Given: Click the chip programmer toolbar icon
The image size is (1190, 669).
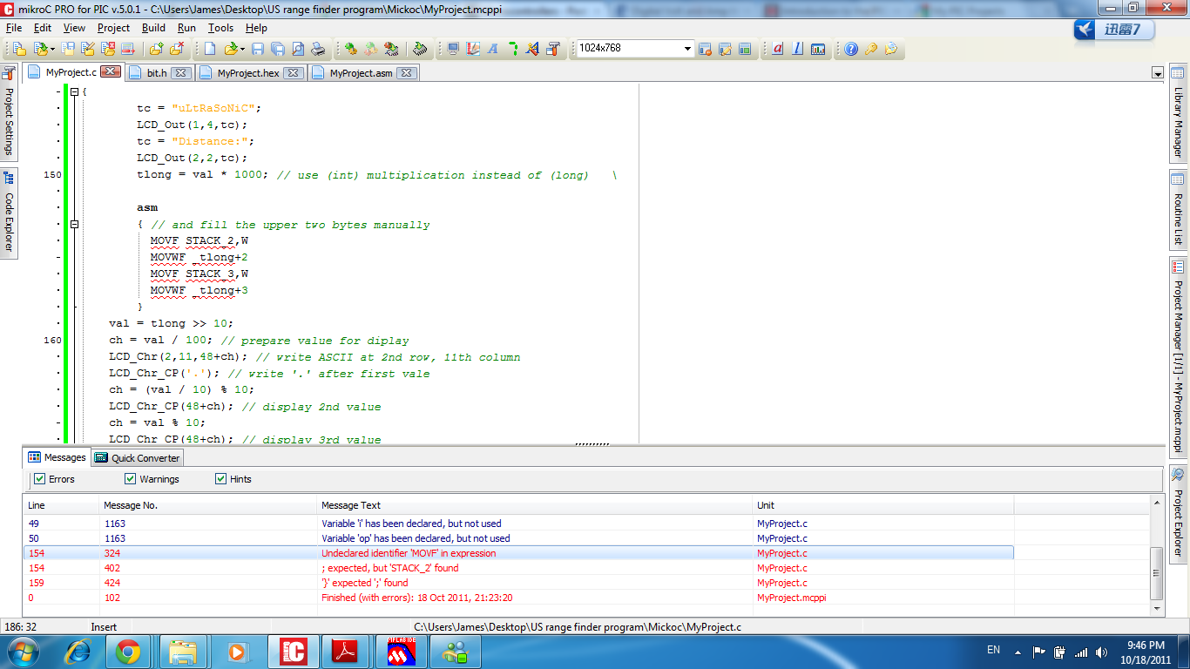Looking at the screenshot, I should tap(420, 49).
